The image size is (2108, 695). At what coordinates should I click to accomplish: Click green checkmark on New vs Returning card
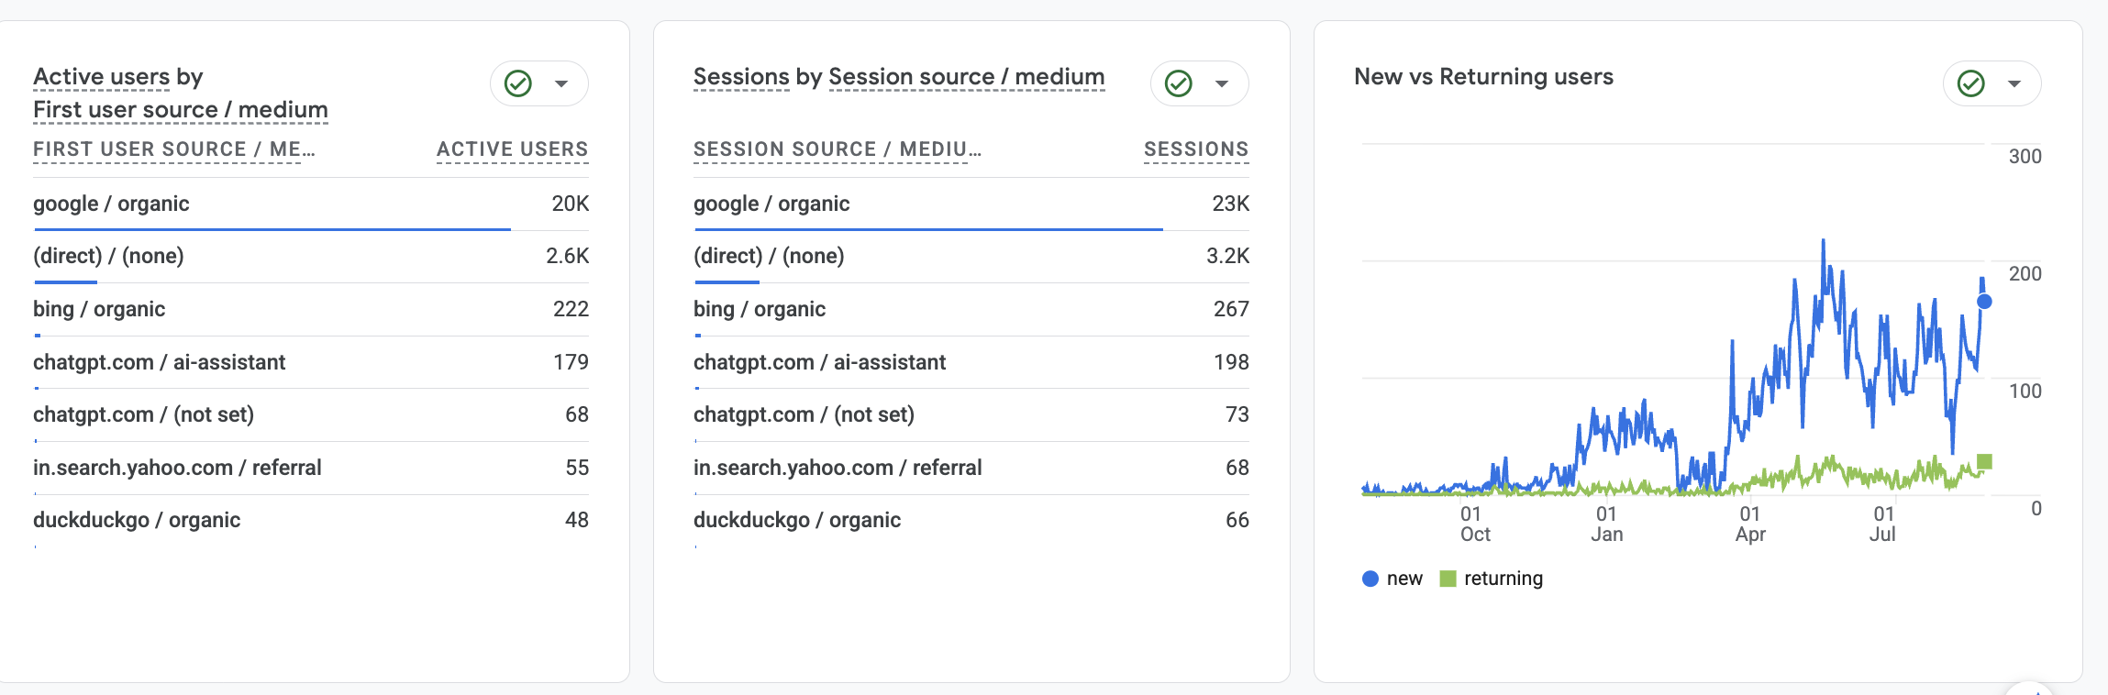point(1971,83)
